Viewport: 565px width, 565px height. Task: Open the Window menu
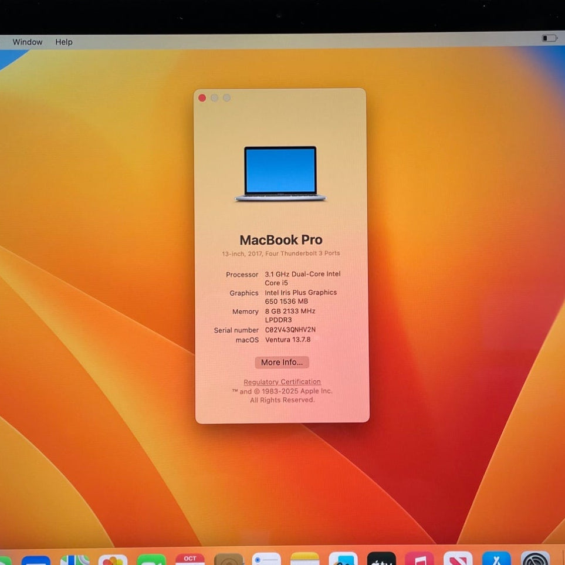pyautogui.click(x=28, y=42)
